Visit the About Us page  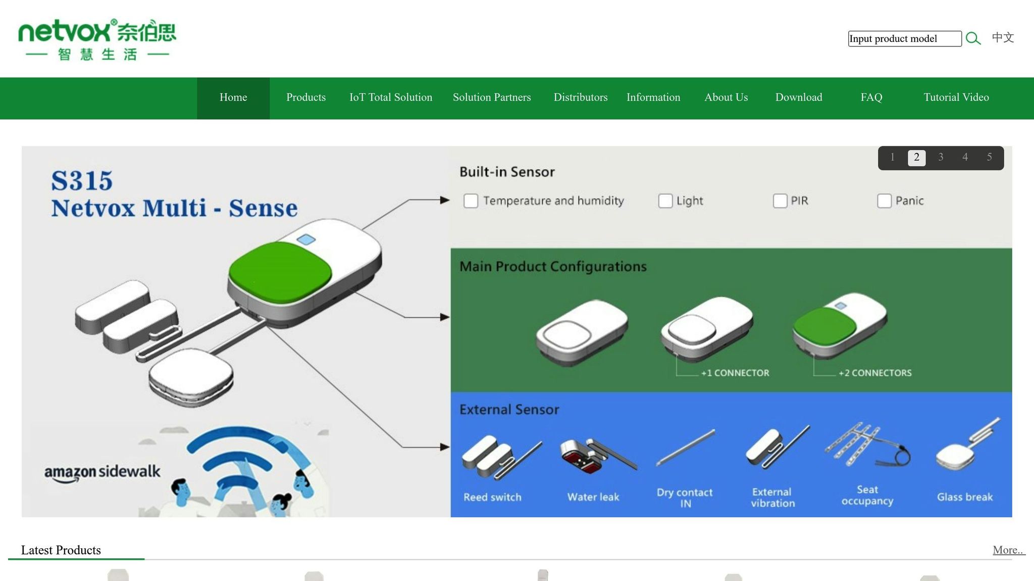[x=726, y=98]
